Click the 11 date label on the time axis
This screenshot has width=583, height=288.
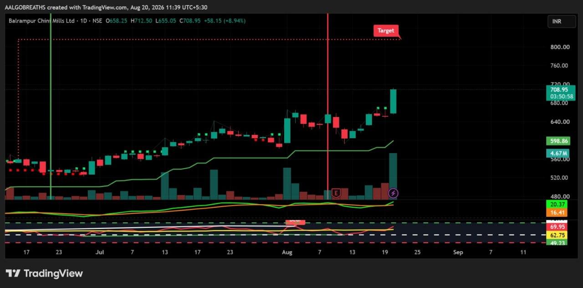[523, 252]
